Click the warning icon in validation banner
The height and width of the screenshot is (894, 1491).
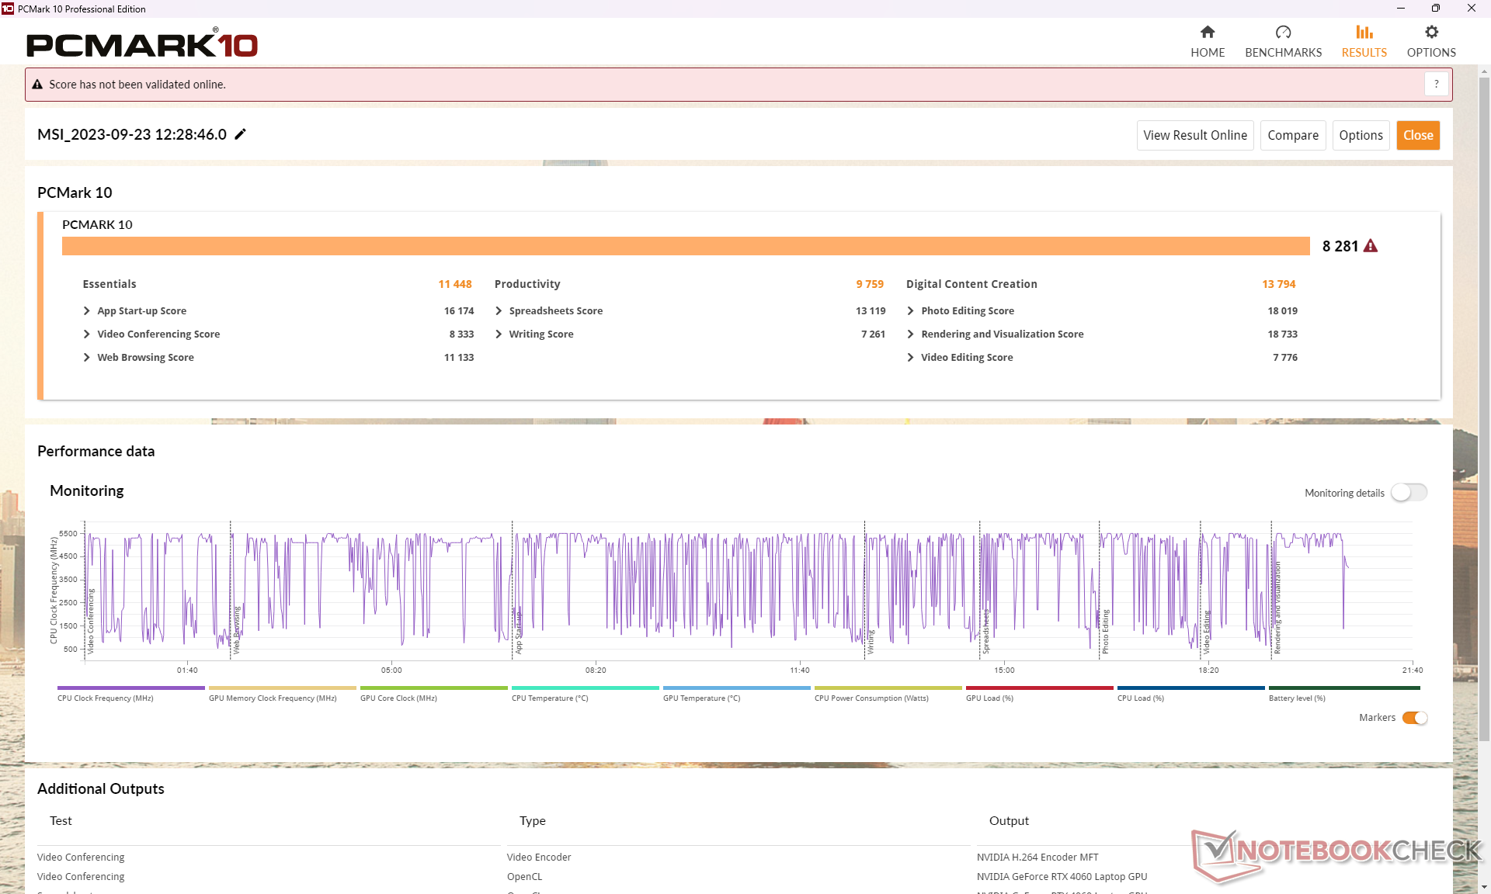point(37,85)
